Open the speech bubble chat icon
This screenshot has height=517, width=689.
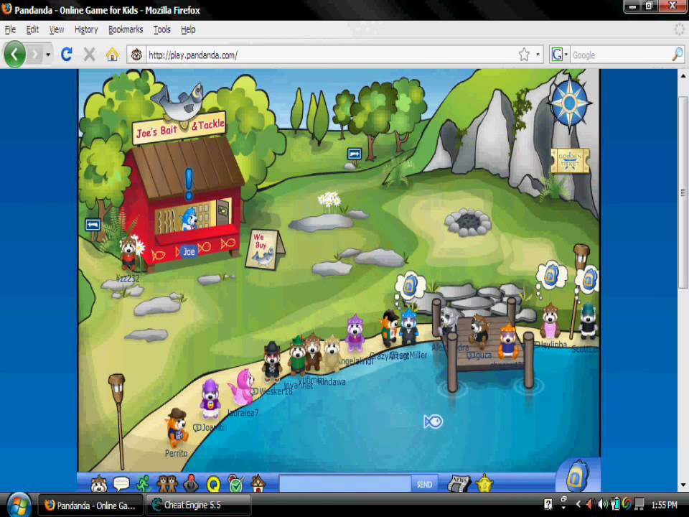[121, 484]
